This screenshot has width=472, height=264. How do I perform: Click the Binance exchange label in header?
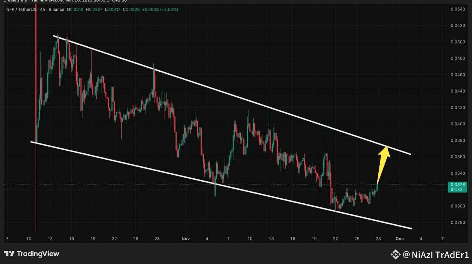56,9
